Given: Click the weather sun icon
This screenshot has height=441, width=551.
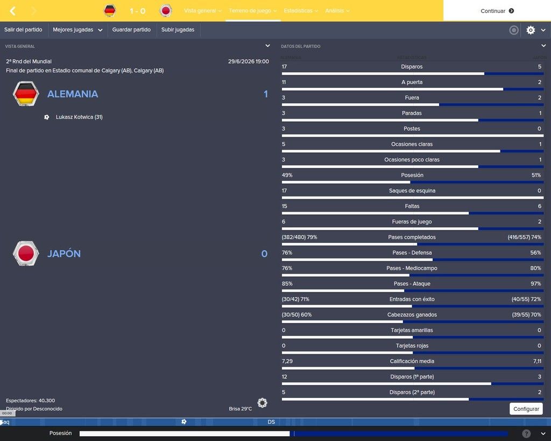Looking at the screenshot, I should tap(262, 403).
